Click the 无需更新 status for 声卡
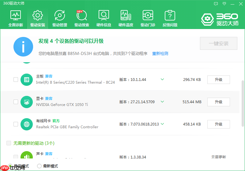This screenshot has height=171, width=245. click(219, 157)
